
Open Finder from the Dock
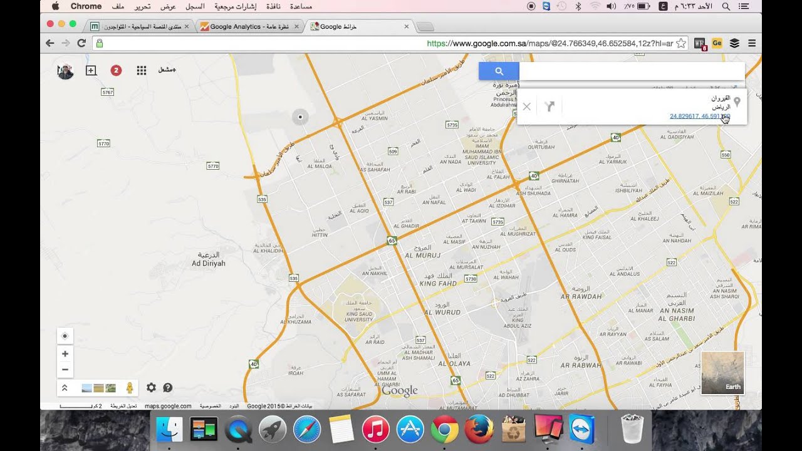169,430
